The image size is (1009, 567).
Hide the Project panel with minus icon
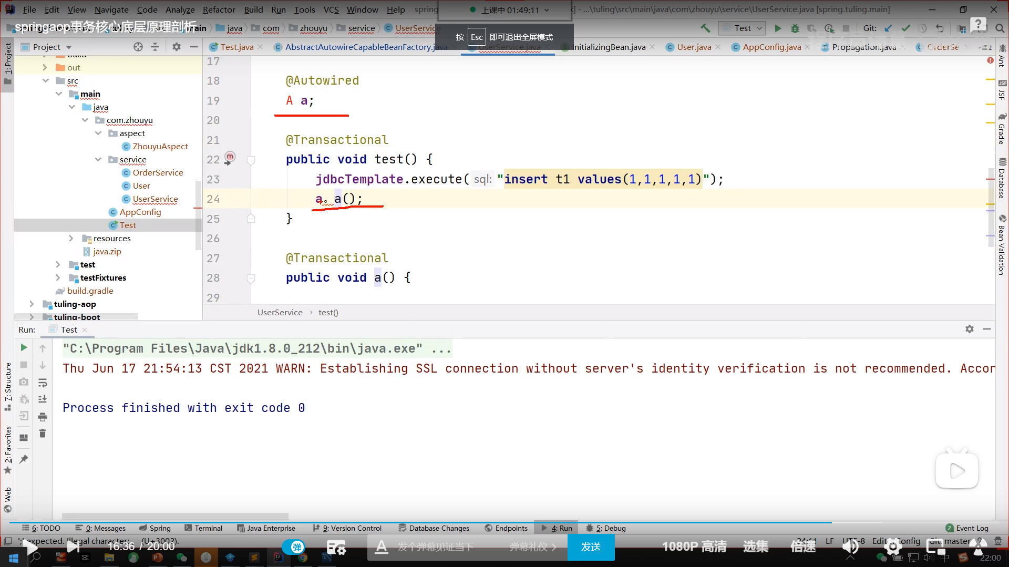point(193,47)
